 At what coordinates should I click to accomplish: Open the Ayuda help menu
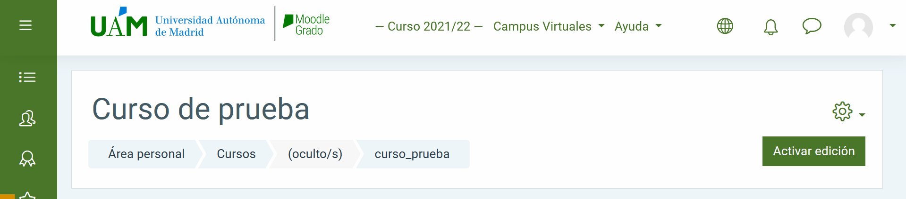click(638, 26)
